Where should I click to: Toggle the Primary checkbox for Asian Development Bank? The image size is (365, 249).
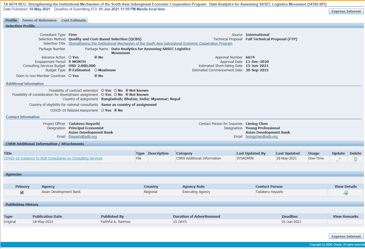click(22, 192)
